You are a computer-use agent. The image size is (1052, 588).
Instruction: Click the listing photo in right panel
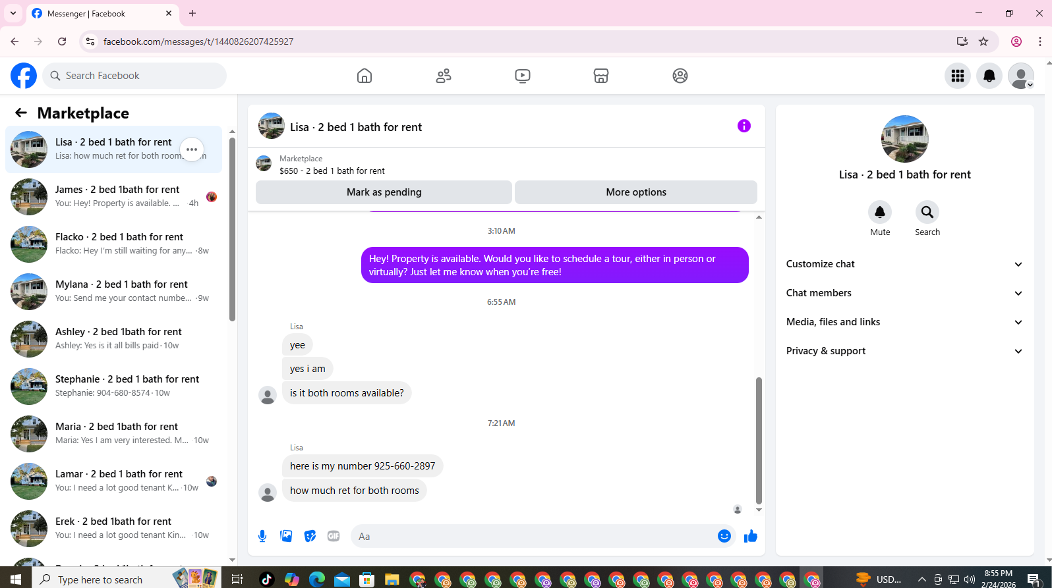coord(905,139)
